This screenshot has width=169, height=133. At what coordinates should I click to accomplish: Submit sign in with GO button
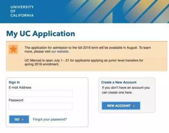[19, 119]
